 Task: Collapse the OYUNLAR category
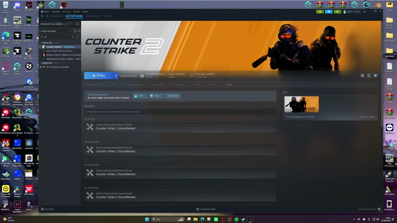tap(41, 43)
